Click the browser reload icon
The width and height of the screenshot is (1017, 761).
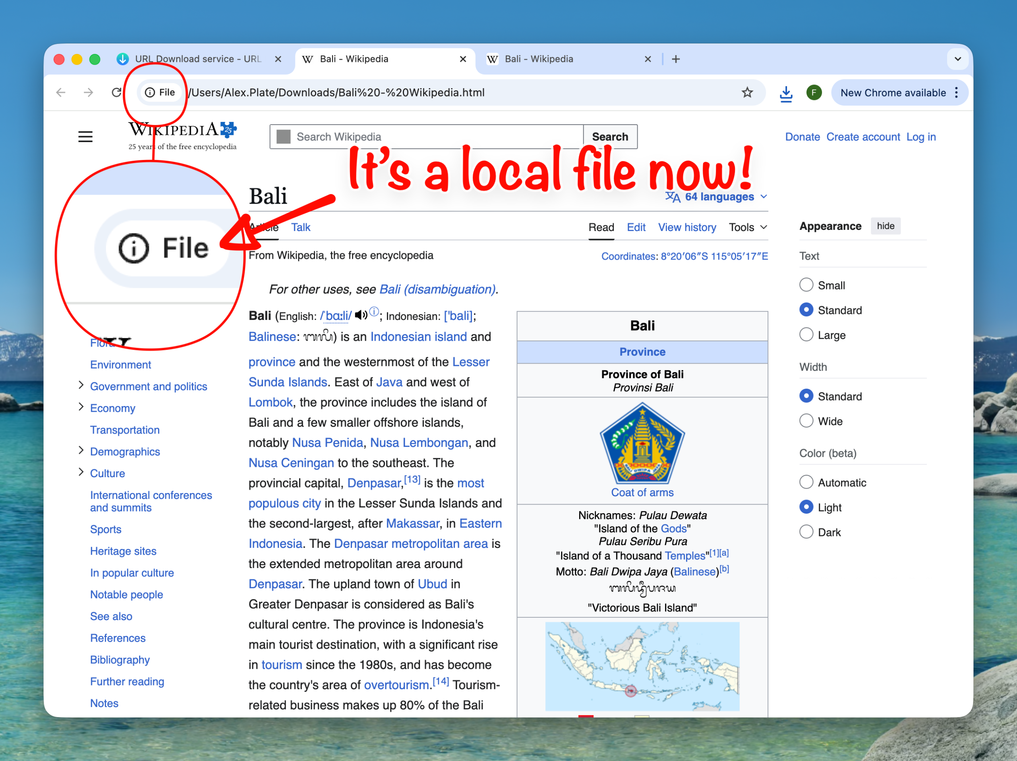pos(116,92)
